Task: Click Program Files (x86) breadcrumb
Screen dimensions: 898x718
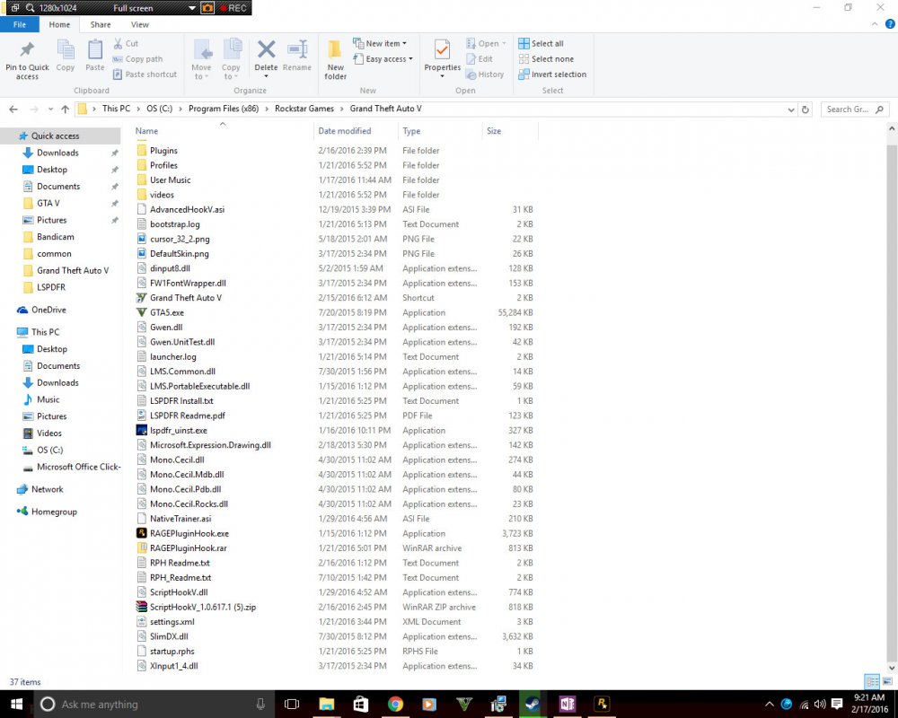Action: (224, 109)
